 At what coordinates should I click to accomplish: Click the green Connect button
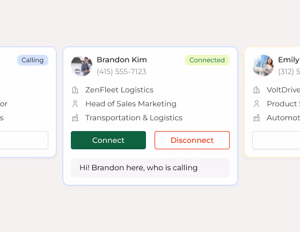pos(108,140)
